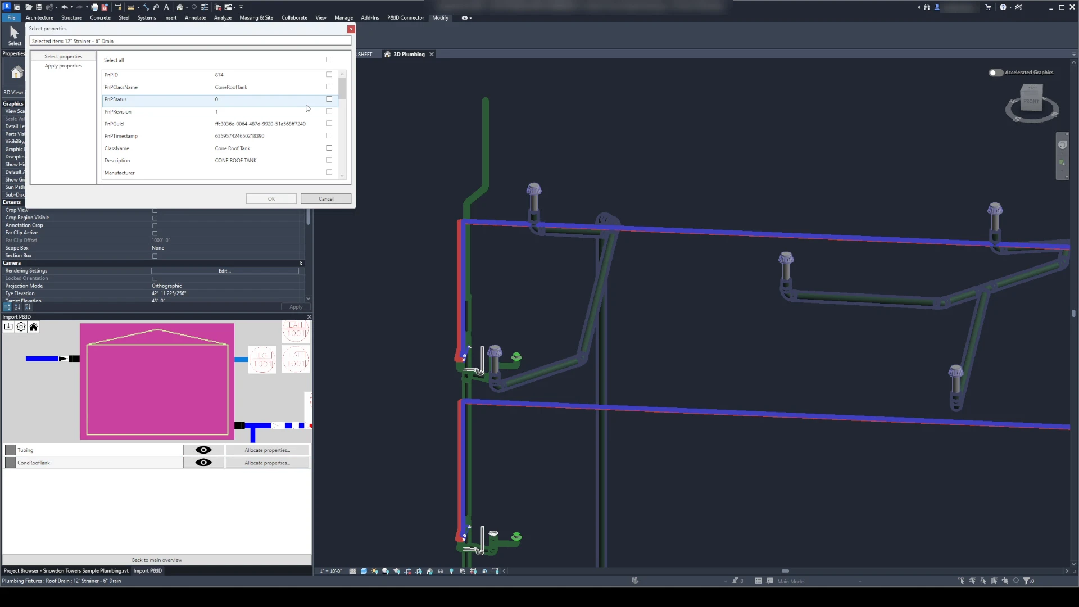Click the Select arrow tool

15,36
